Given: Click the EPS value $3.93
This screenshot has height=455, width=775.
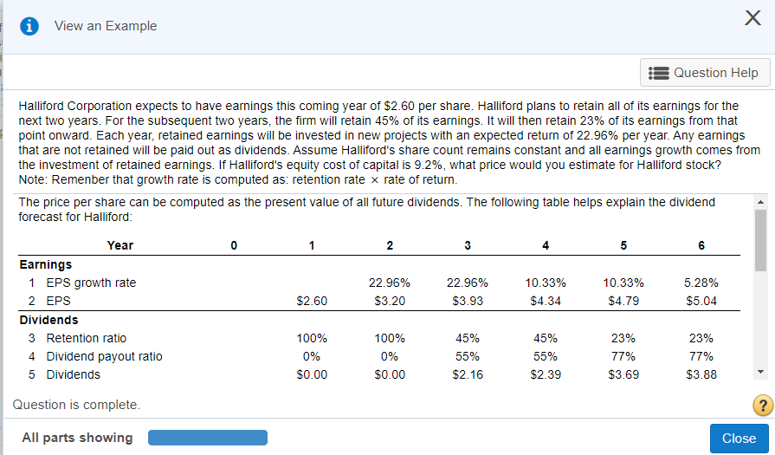Looking at the screenshot, I should 468,302.
